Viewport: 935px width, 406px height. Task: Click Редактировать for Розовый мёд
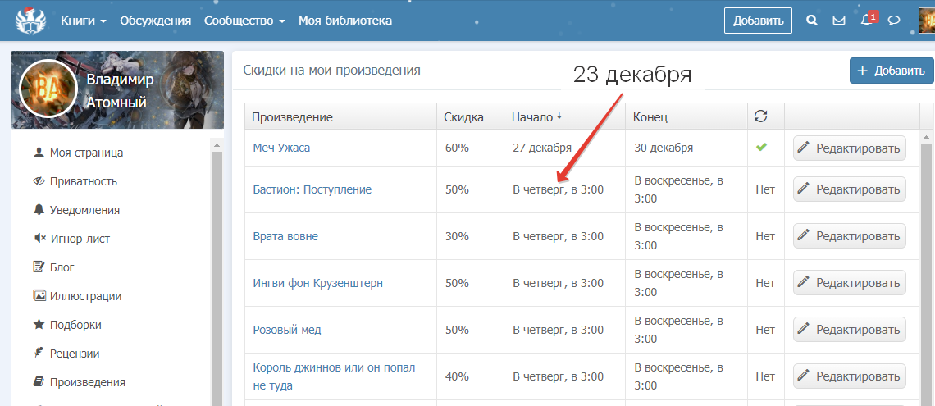click(849, 330)
